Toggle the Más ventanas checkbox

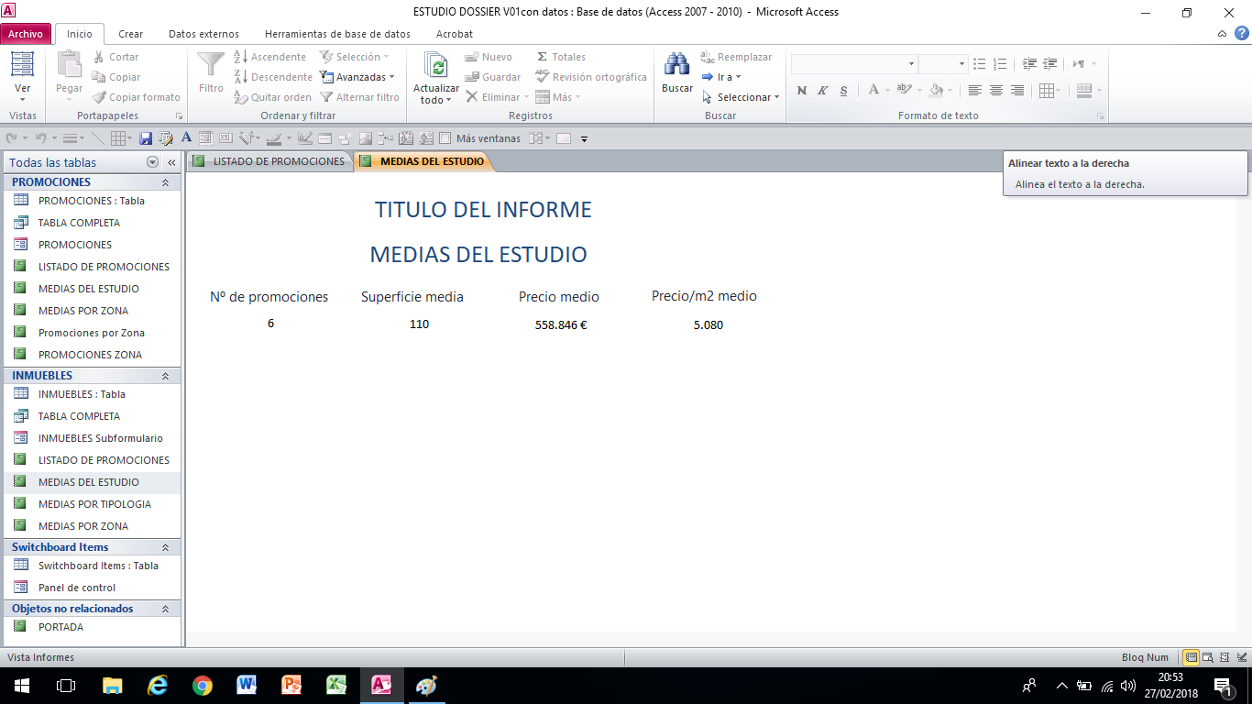click(x=445, y=138)
